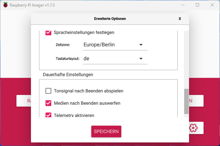This screenshot has width=220, height=146.
Task: Uncheck Medien nach Beenden auswerfen
Action: click(48, 103)
